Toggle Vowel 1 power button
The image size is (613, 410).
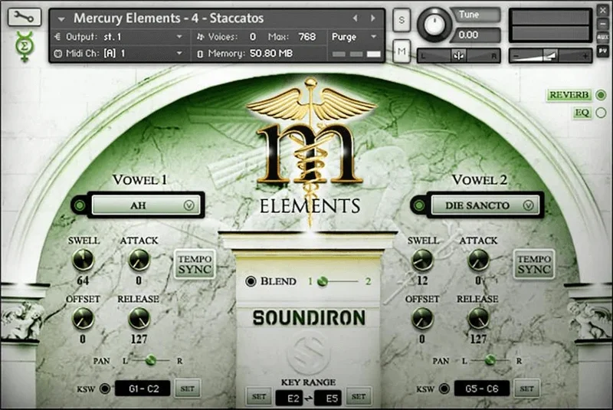coord(80,205)
